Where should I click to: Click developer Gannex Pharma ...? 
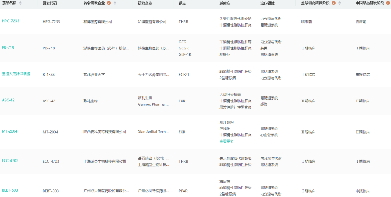pos(153,104)
